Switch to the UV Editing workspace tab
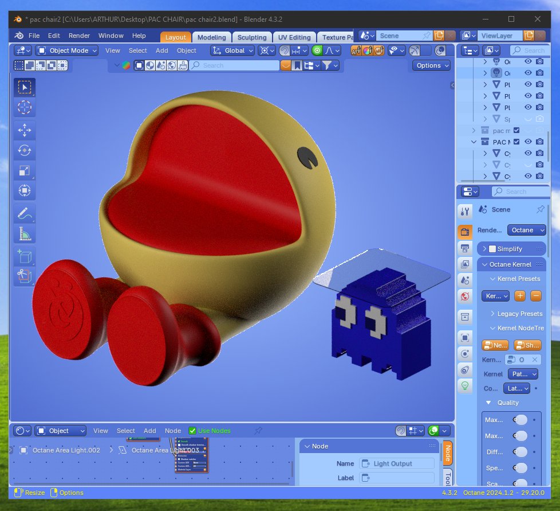 (x=294, y=37)
